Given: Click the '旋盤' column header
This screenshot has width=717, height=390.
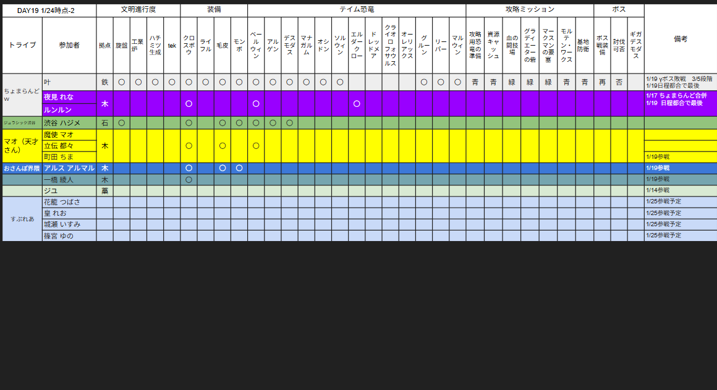Looking at the screenshot, I should click(122, 45).
